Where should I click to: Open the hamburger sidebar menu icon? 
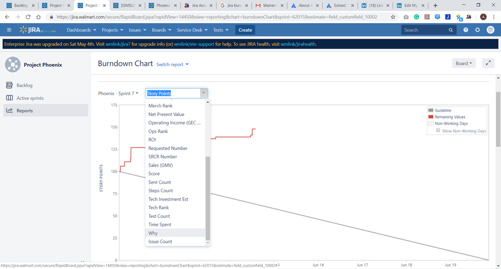(x=9, y=30)
